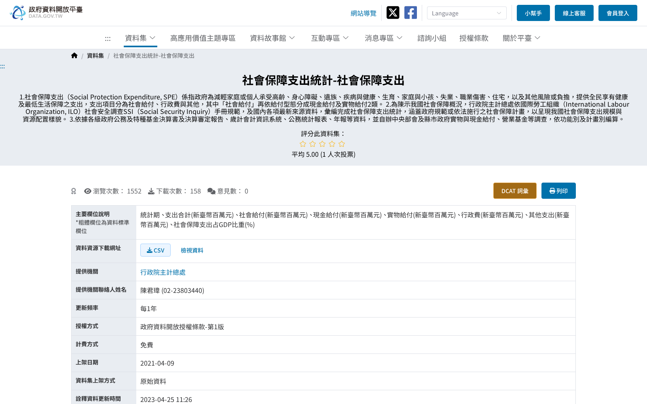The height and width of the screenshot is (404, 647).
Task: Rate dataset with the second star
Action: click(313, 144)
